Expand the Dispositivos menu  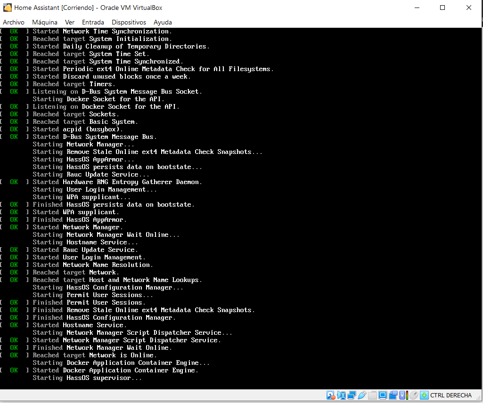click(129, 22)
